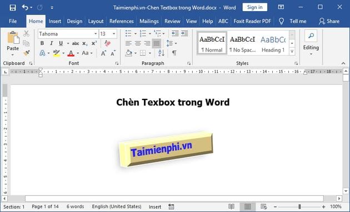Expand the Paste options dropdown
The height and width of the screenshot is (212, 350).
click(13, 54)
